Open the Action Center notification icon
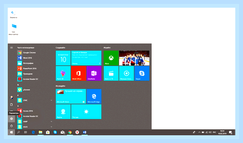The height and width of the screenshot is (143, 243). (x=230, y=132)
